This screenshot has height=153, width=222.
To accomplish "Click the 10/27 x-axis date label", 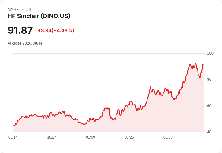I will (52, 137).
